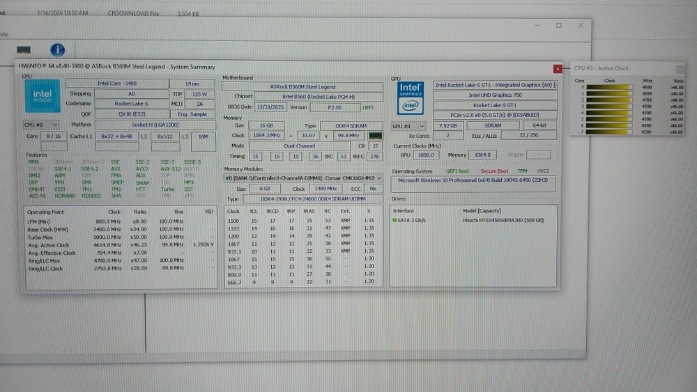Click the Intel Graphics GPU logo
697x392 pixels.
(410, 98)
